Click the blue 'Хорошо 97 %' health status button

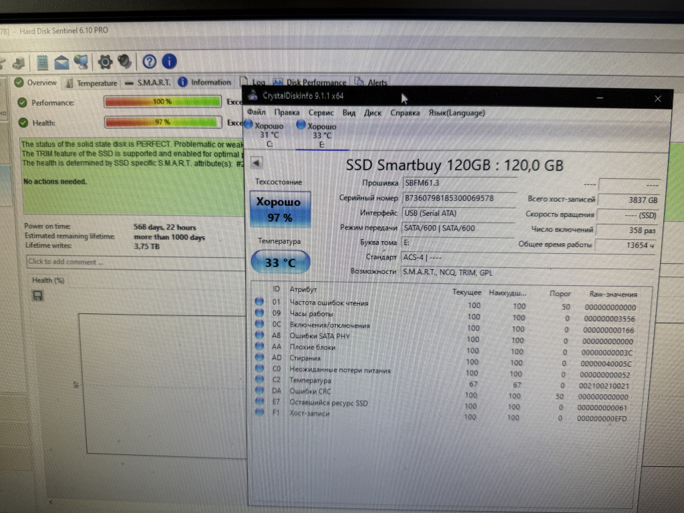pyautogui.click(x=280, y=209)
